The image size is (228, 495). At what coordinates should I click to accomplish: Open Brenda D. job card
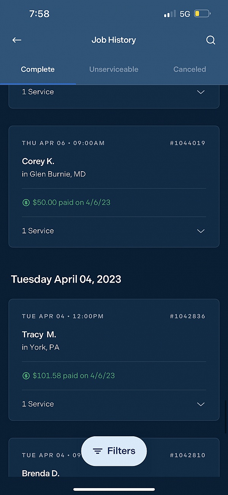pos(41,473)
